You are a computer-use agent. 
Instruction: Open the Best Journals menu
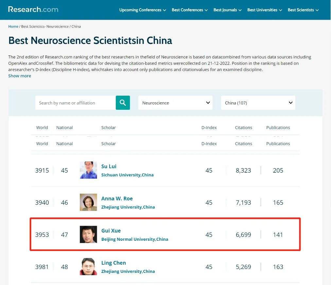coord(227,10)
